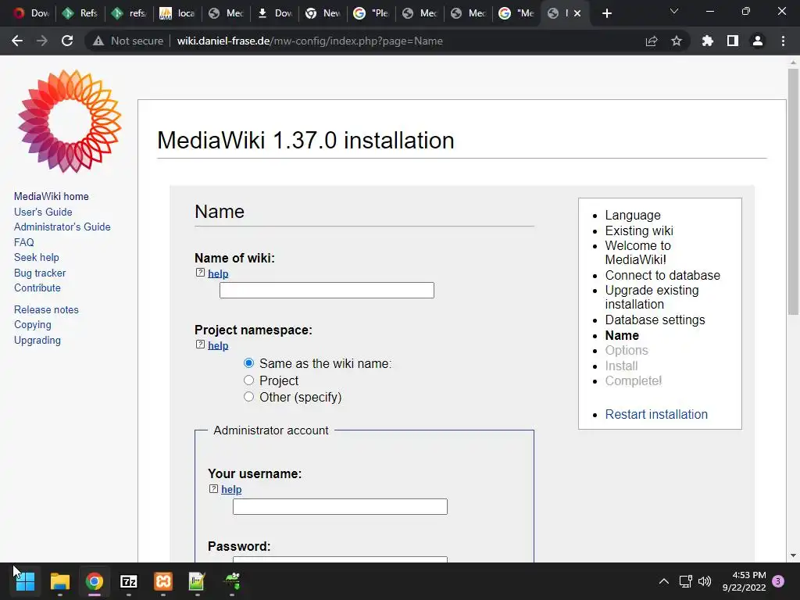The width and height of the screenshot is (800, 600).
Task: Toggle Chrome side panel icon
Action: tap(733, 41)
